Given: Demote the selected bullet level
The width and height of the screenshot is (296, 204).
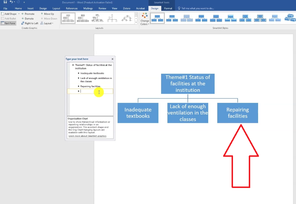Looking at the screenshot, I should [27, 18].
